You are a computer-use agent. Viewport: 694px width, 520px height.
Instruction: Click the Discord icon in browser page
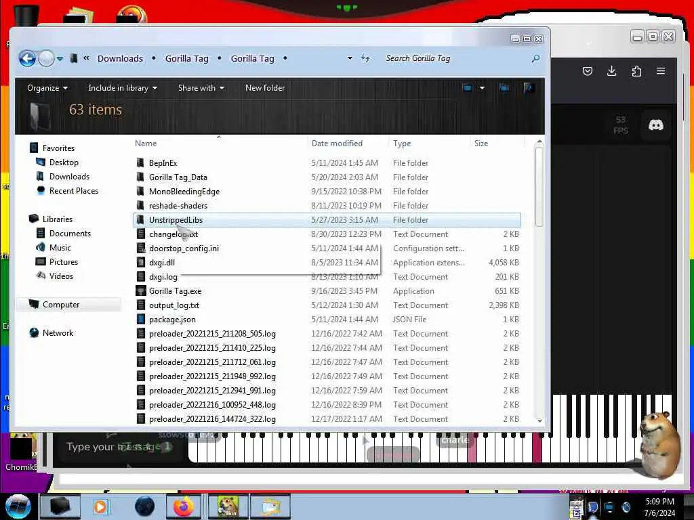coord(655,125)
